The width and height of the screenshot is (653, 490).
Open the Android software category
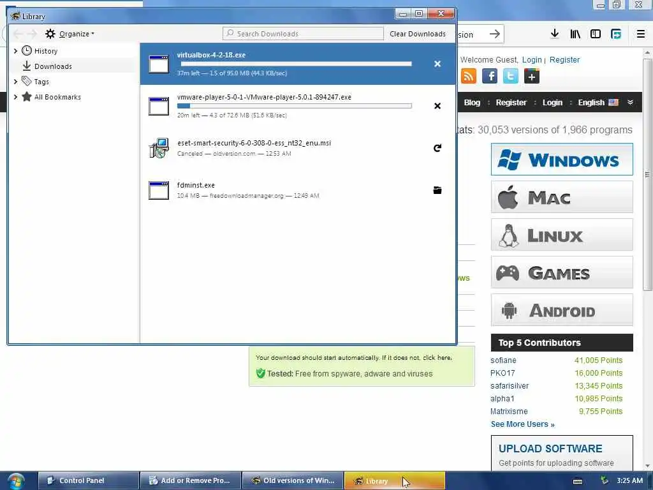(562, 310)
